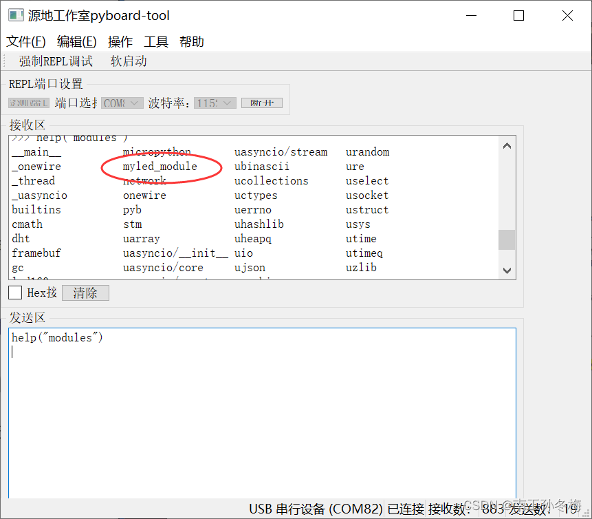Click utime in the module list
592x519 pixels.
[361, 239]
